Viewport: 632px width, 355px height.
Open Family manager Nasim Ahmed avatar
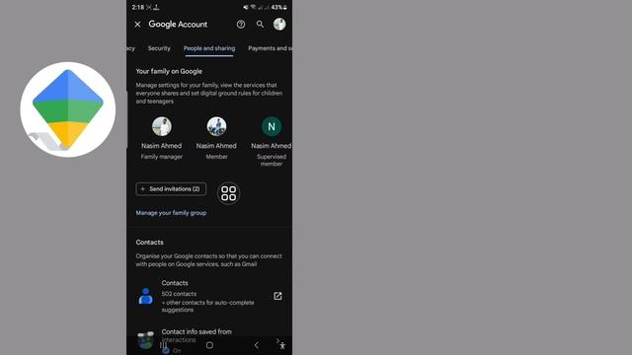pos(162,126)
